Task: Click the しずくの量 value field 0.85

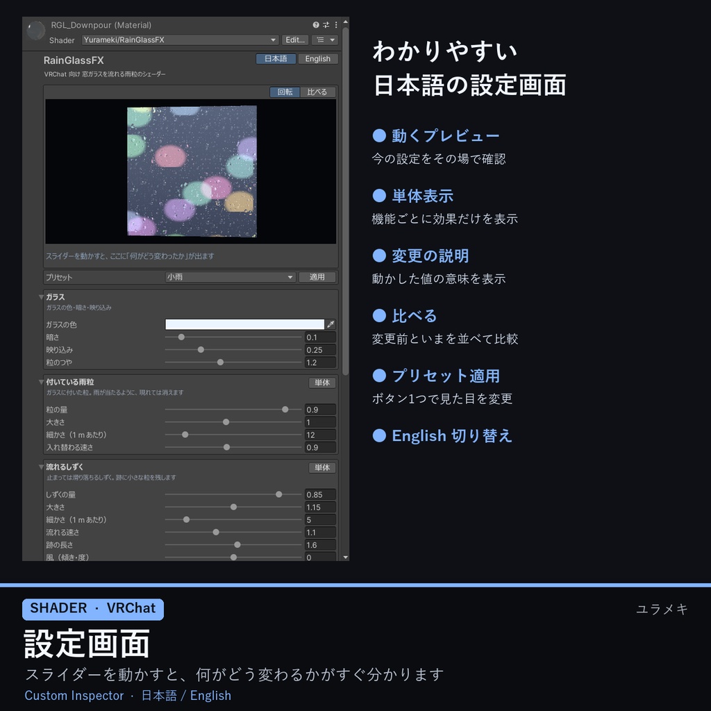Action: pos(320,494)
